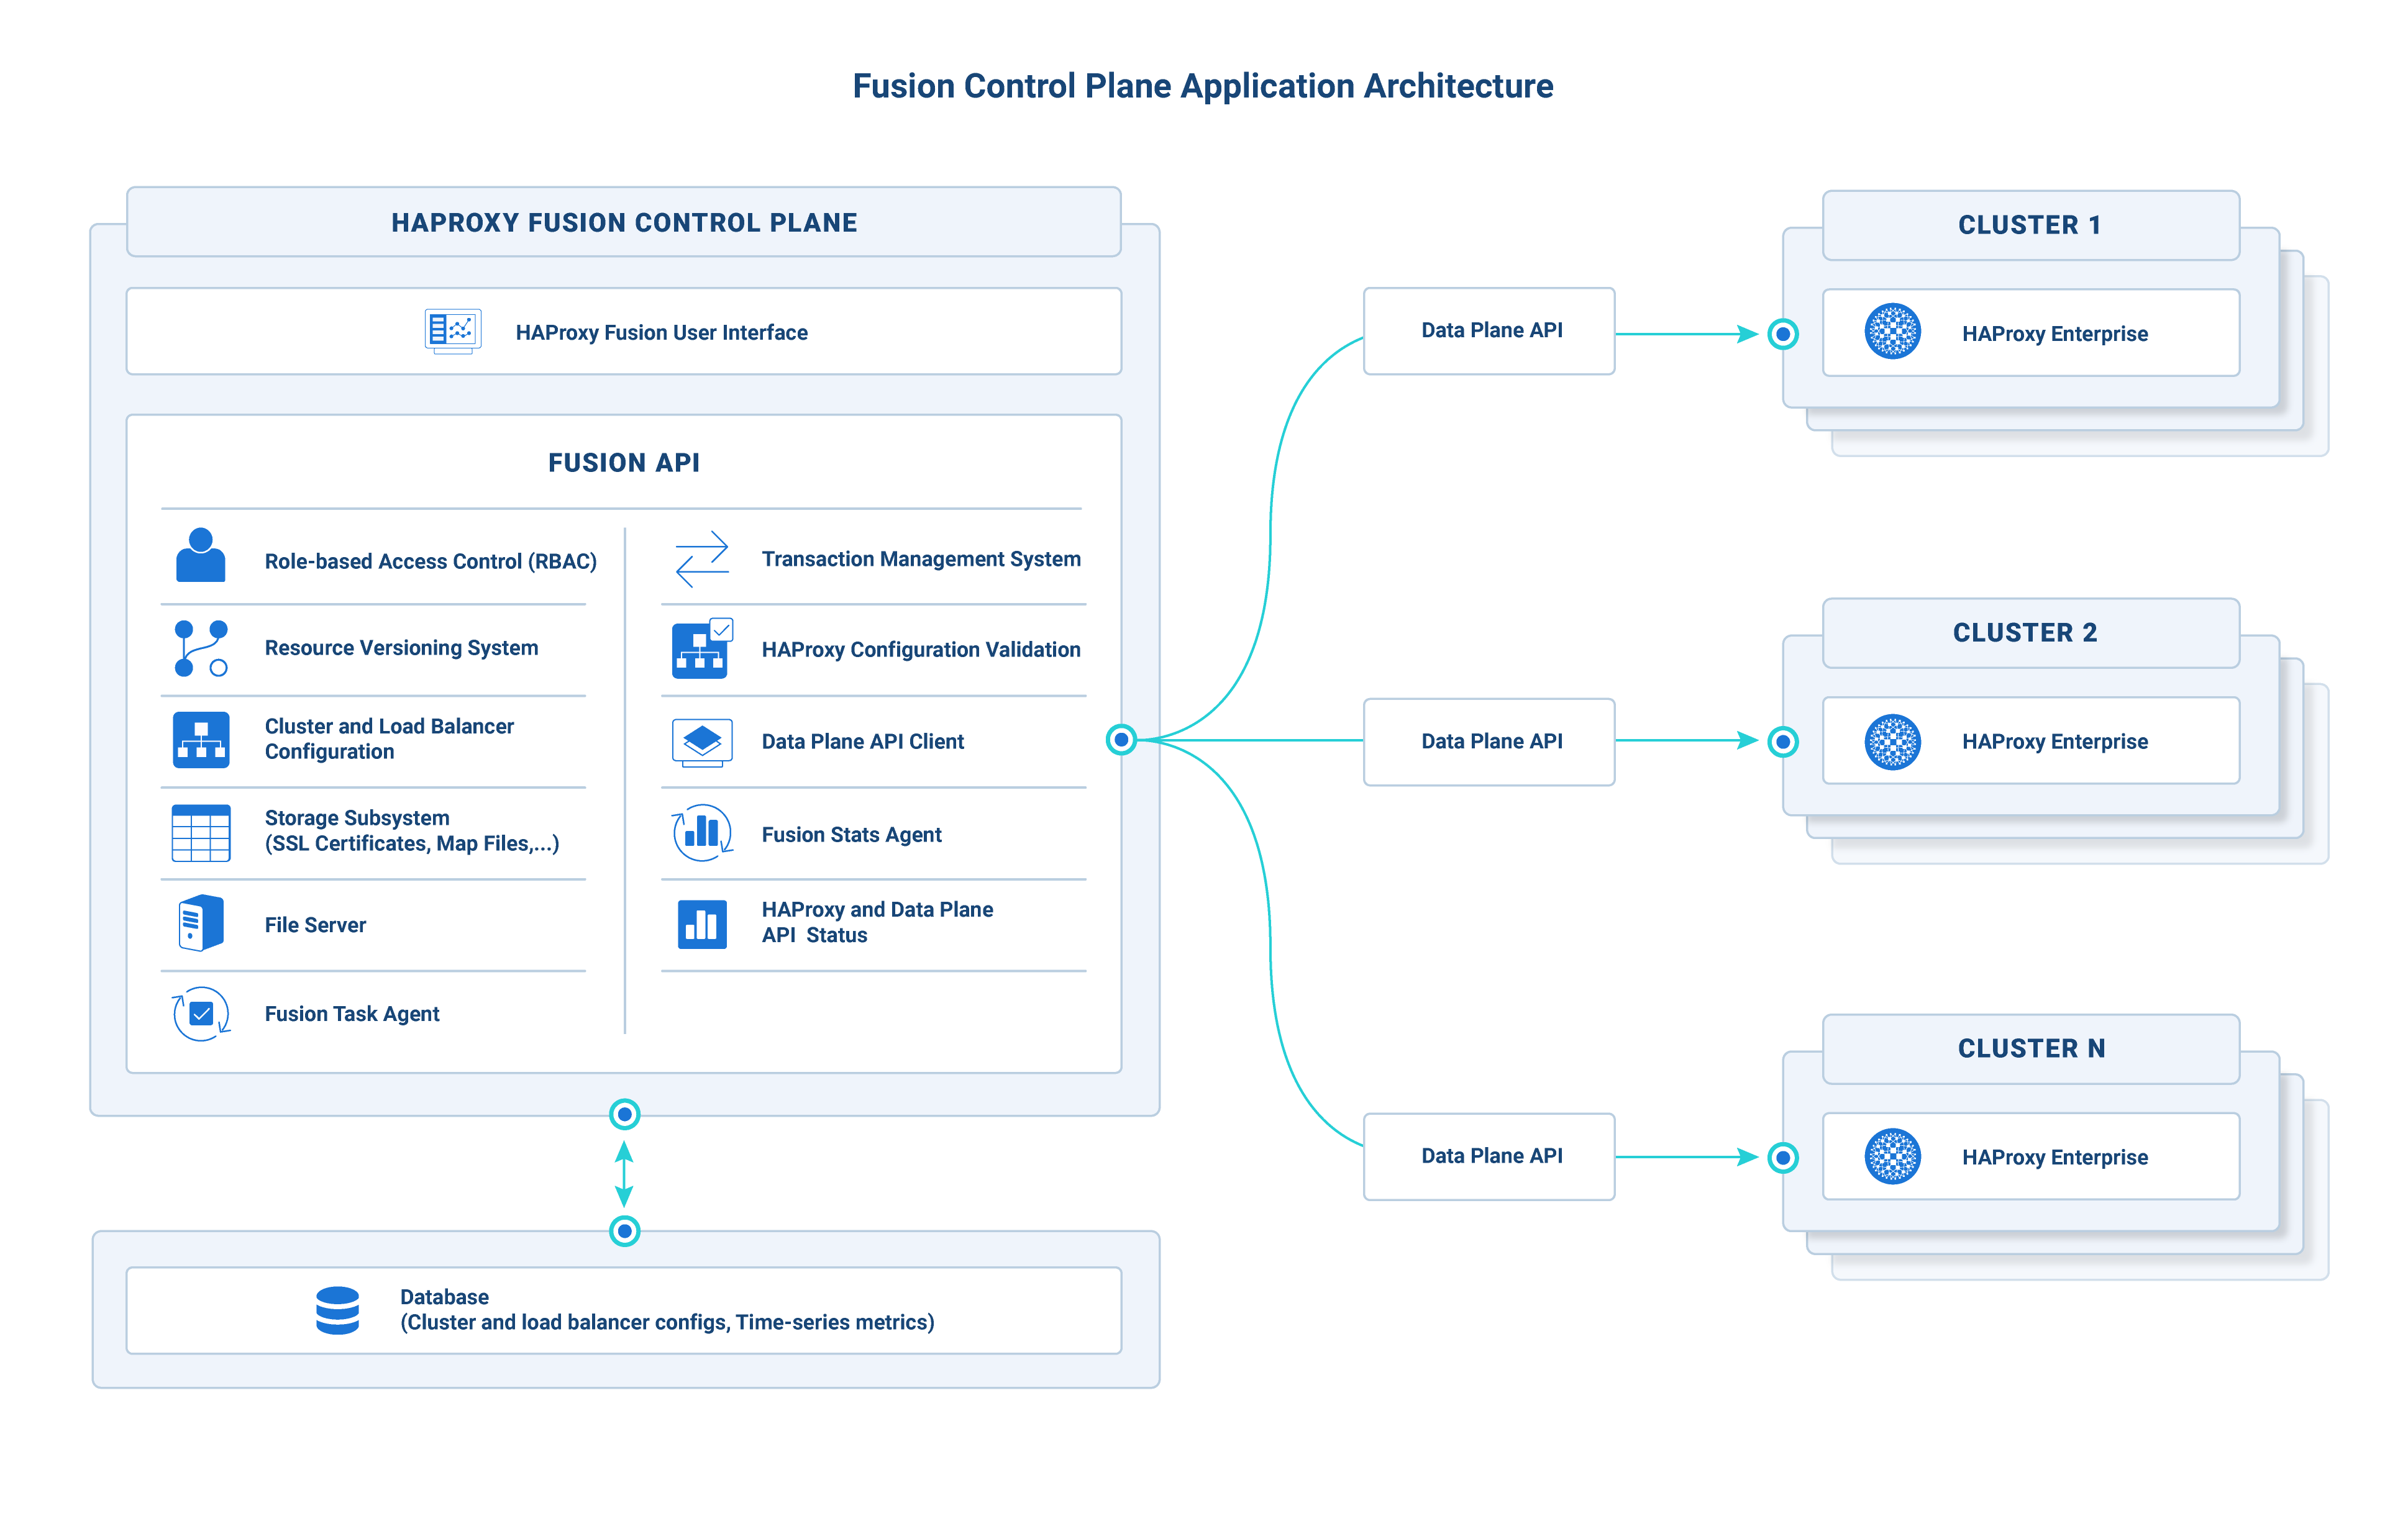This screenshot has height=1534, width=2408.
Task: Click the HAProxy Enterprise logo in Cluster N
Action: pos(1892,1156)
